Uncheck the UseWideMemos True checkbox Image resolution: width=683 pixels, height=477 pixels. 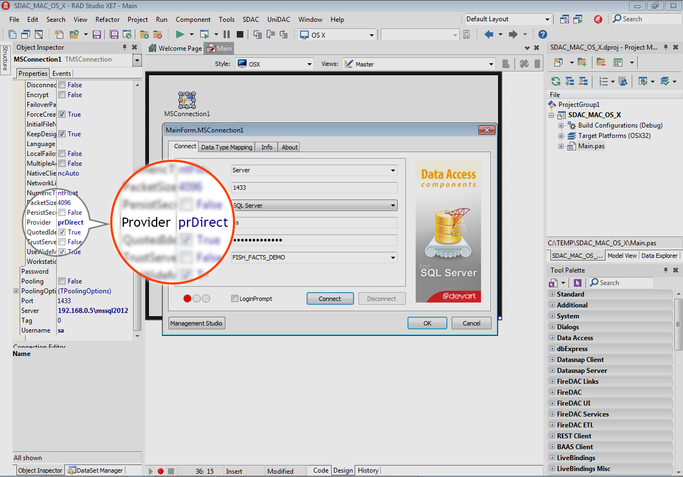(x=62, y=252)
